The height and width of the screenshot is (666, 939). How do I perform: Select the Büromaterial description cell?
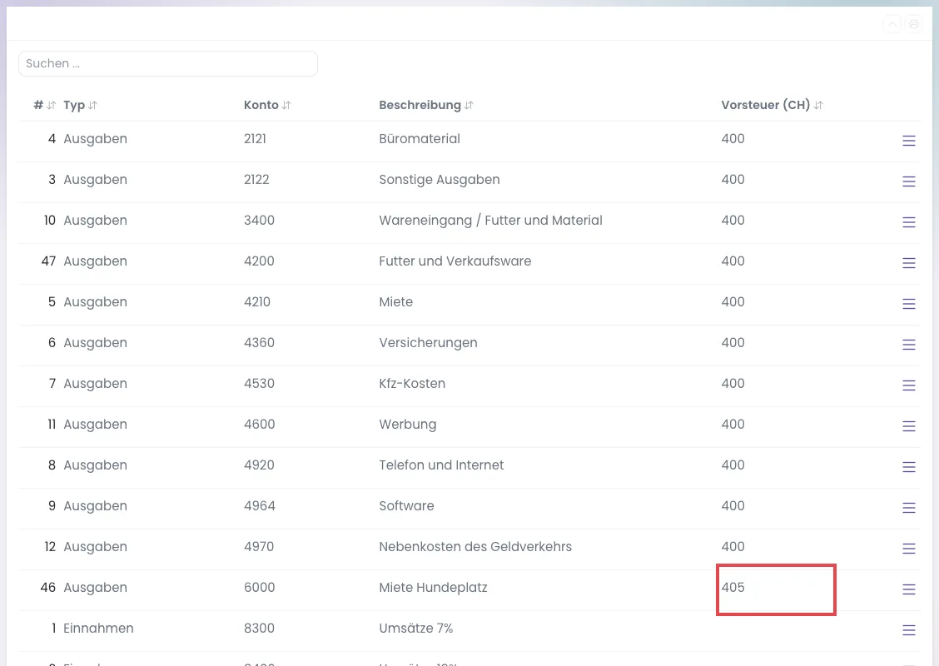tap(420, 138)
